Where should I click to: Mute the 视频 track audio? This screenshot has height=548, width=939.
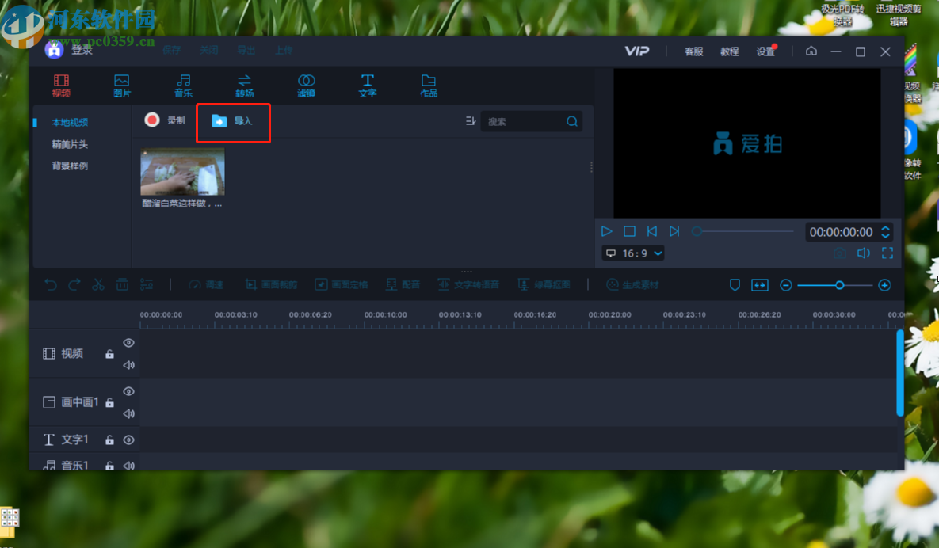click(128, 365)
